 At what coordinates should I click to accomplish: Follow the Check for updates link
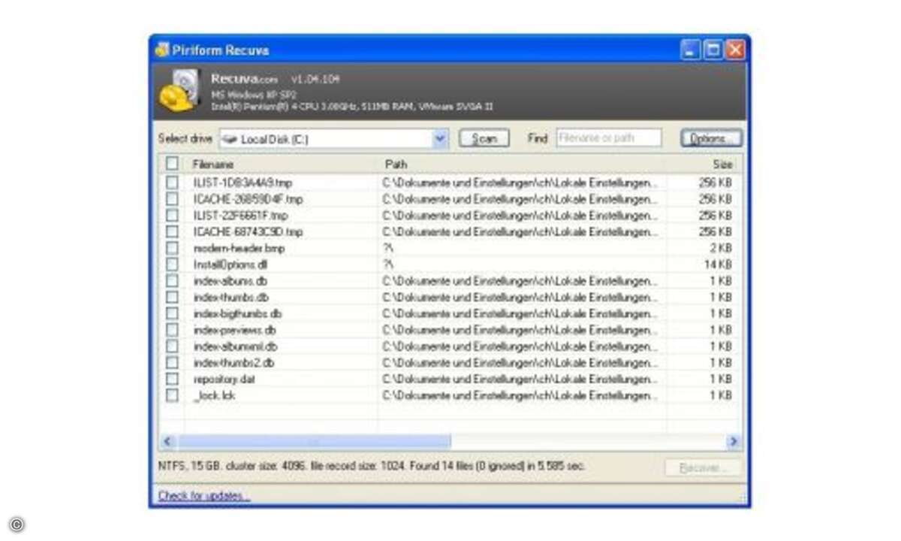point(204,496)
